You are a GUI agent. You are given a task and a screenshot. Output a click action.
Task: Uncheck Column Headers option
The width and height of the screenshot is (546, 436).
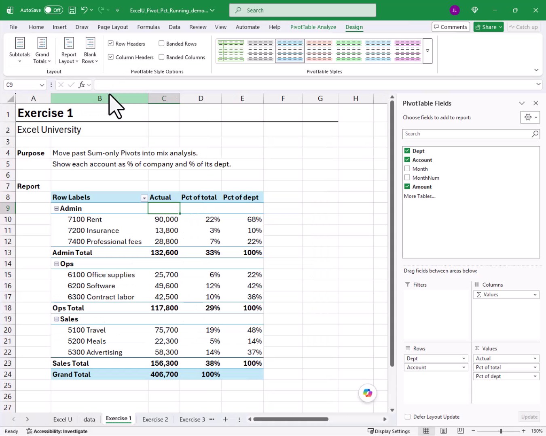point(111,57)
